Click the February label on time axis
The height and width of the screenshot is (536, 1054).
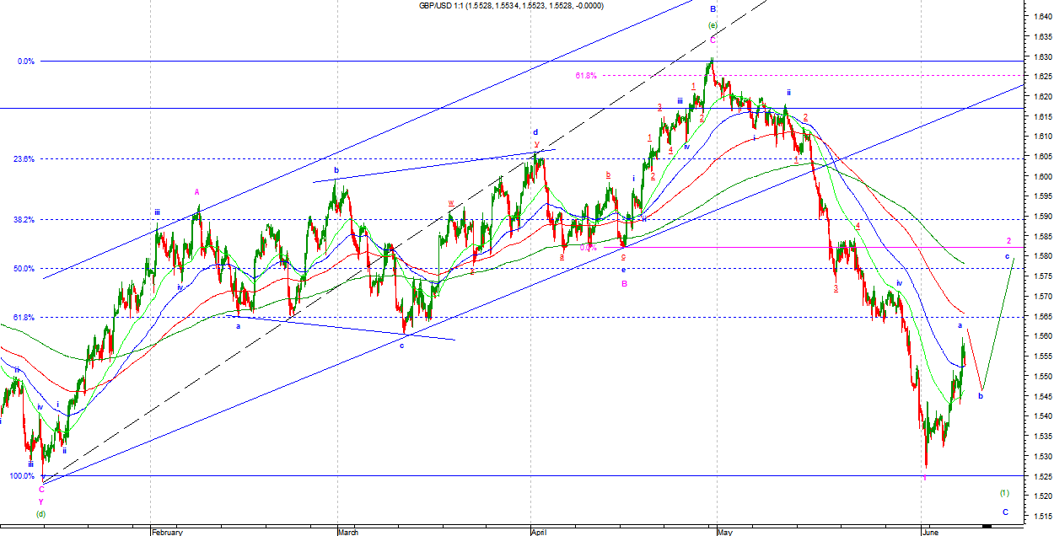(x=169, y=532)
